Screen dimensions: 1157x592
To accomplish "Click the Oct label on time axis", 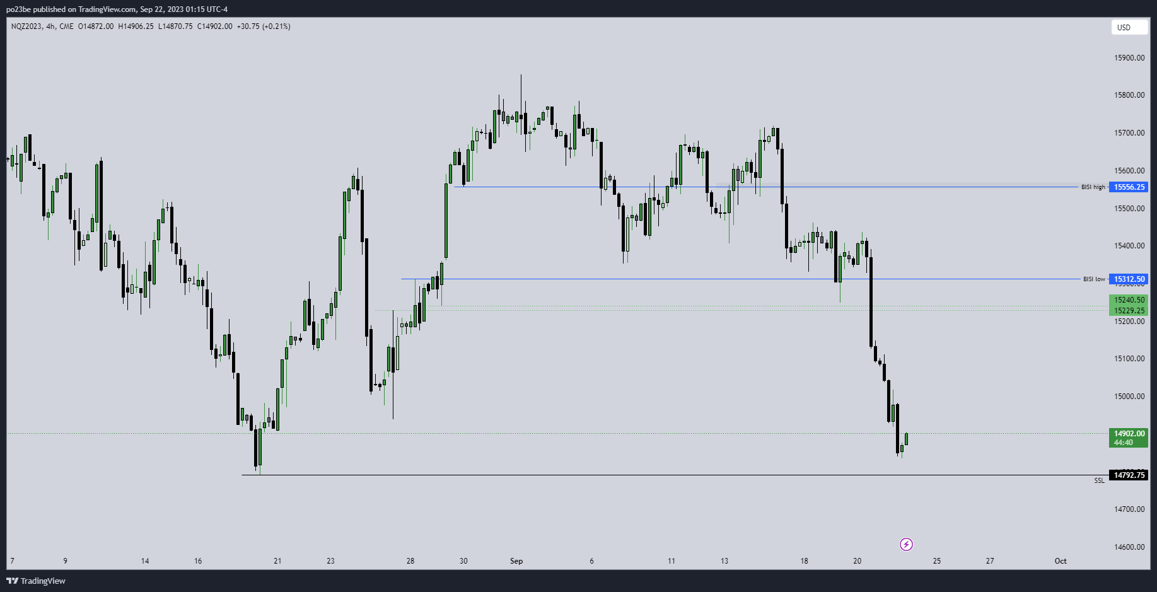I will (1061, 561).
